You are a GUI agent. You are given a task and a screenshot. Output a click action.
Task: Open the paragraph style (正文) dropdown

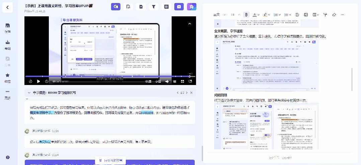pyautogui.click(x=219, y=15)
